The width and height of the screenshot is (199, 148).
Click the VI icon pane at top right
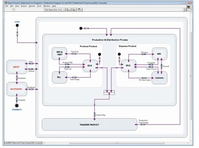click(x=189, y=8)
